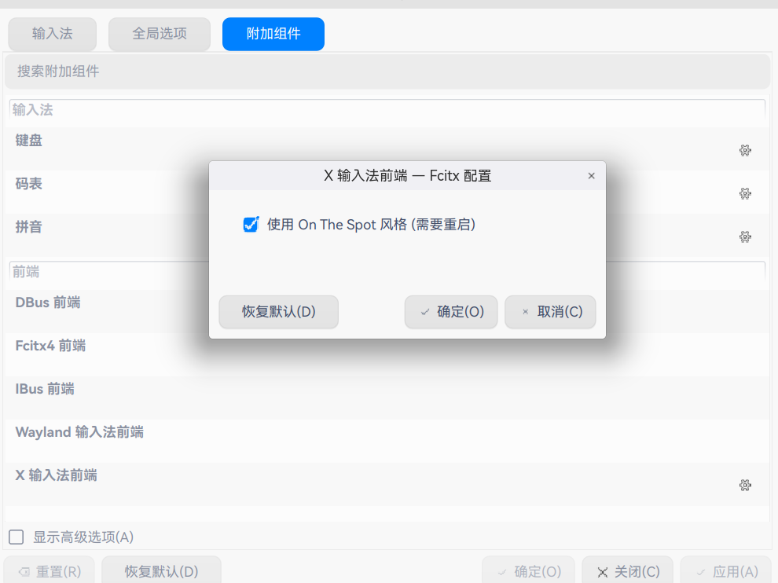Click 应用(A) button
This screenshot has width=778, height=583.
coord(726,571)
